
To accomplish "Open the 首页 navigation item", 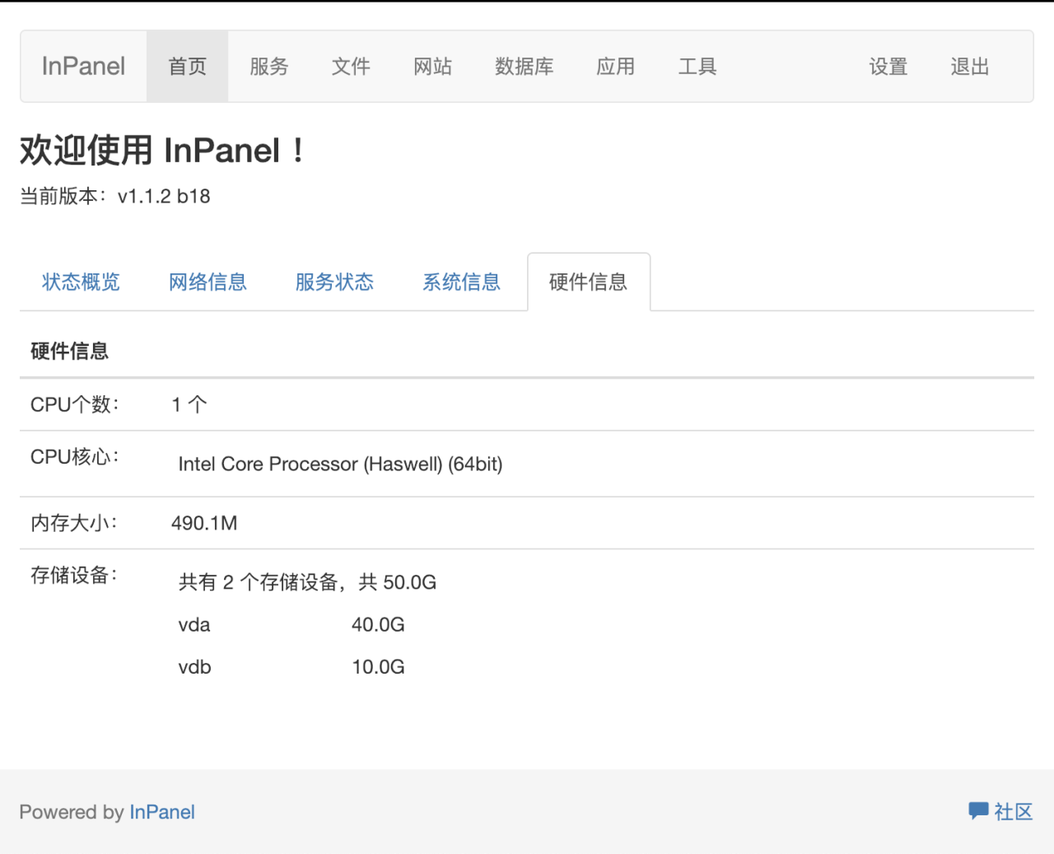I will (x=187, y=66).
